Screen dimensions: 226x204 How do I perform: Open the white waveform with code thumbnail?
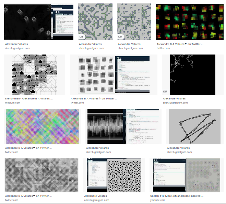[x=123, y=127]
